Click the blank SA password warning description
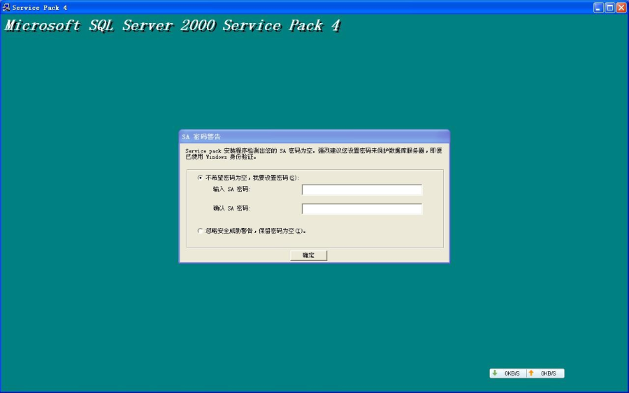 [x=313, y=153]
